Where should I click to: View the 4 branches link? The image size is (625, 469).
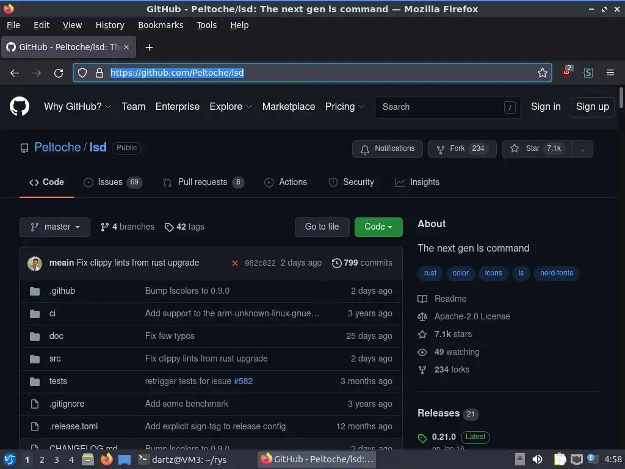tap(128, 227)
